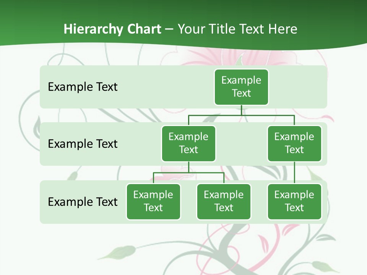Viewport: 367px width, 275px height.
Task: Click the connector line below the top node
Action: [x=241, y=110]
